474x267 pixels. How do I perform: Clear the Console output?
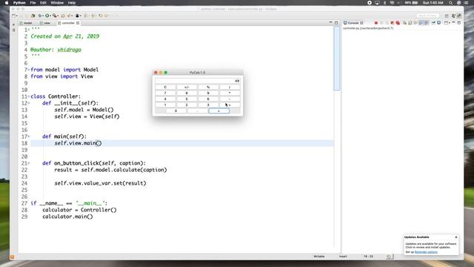point(404,23)
